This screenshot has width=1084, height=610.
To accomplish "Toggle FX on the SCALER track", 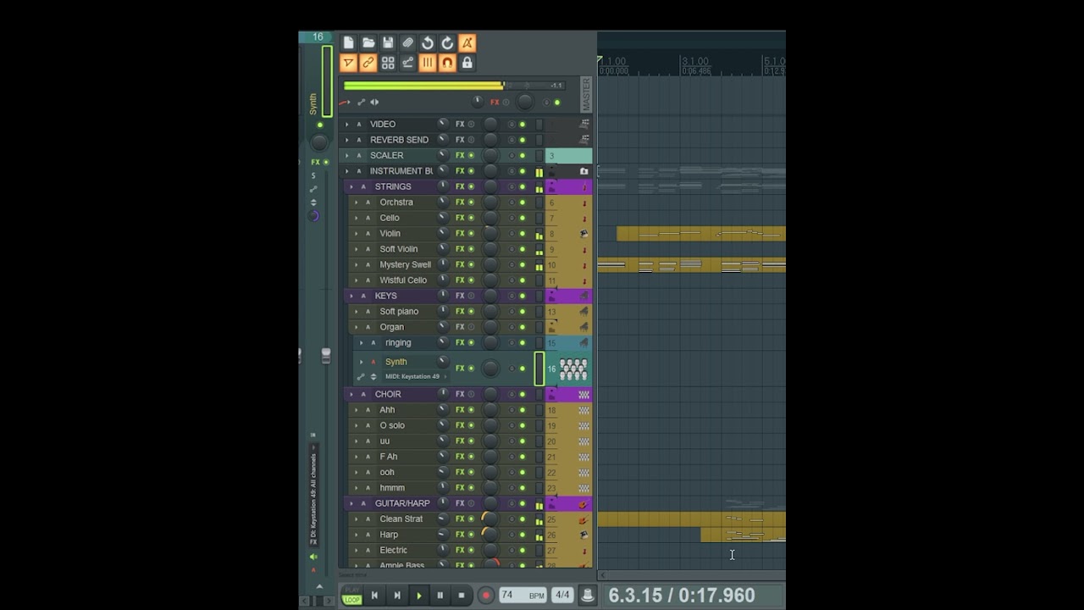I will click(x=464, y=156).
